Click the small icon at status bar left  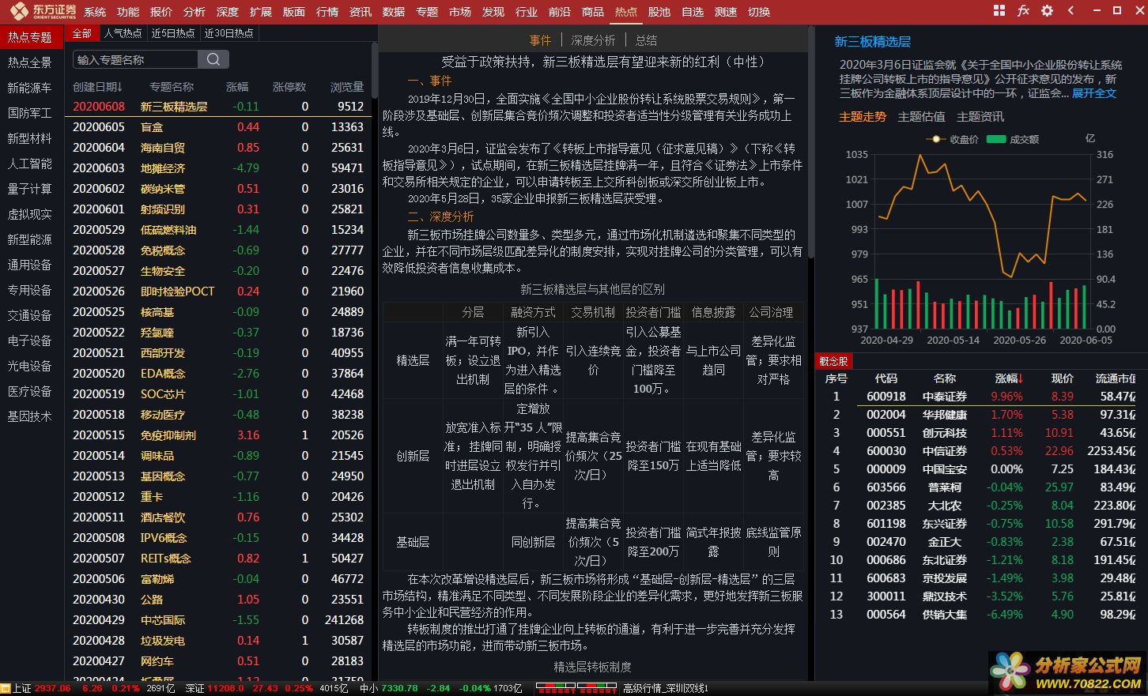6,689
